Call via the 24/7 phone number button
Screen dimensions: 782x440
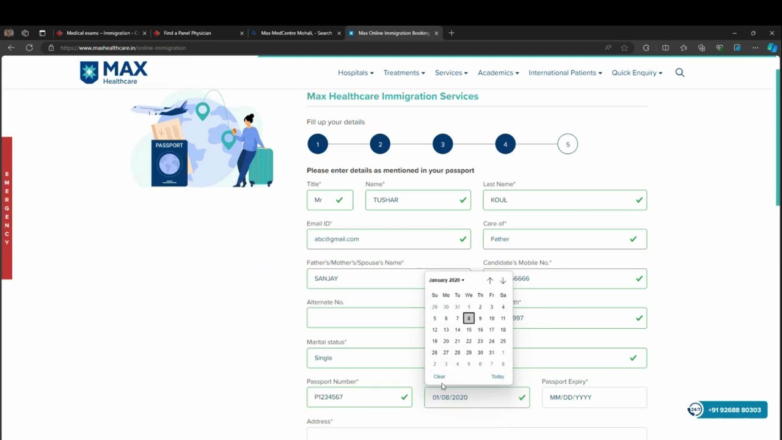728,410
